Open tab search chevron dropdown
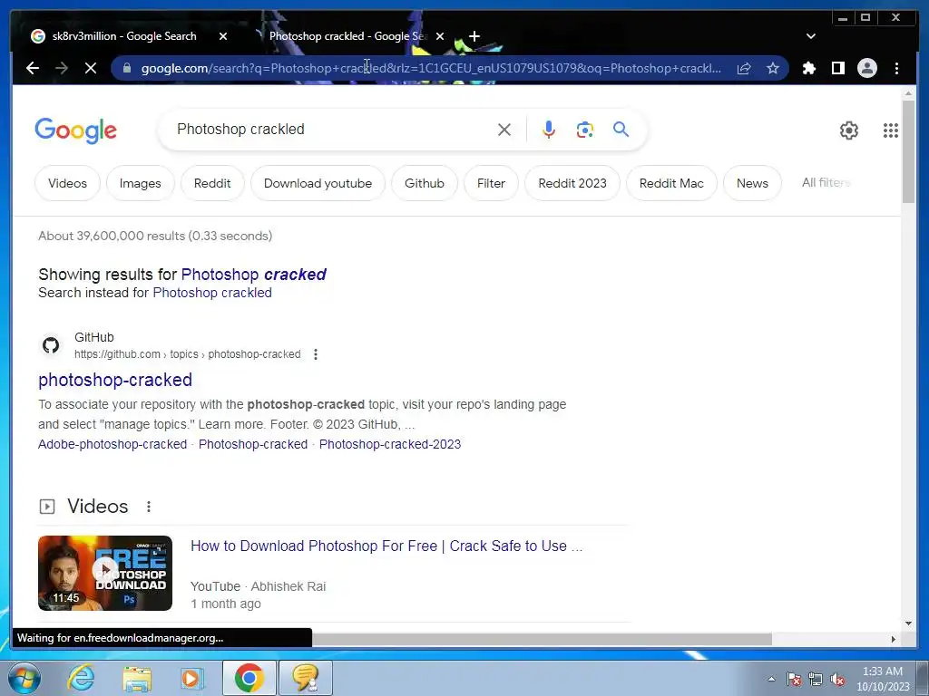The width and height of the screenshot is (929, 696). pyautogui.click(x=810, y=36)
